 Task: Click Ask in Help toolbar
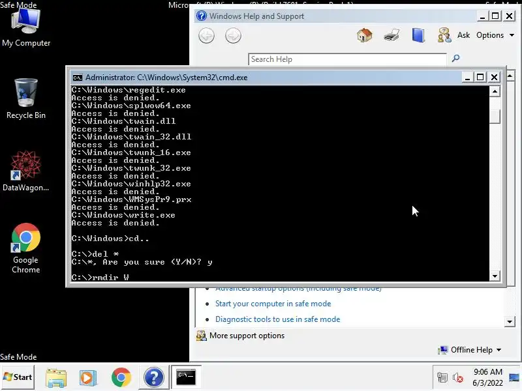click(463, 35)
